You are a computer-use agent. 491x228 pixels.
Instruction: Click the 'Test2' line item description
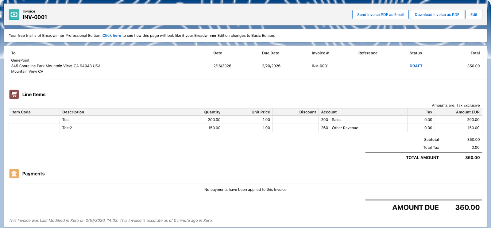point(67,128)
